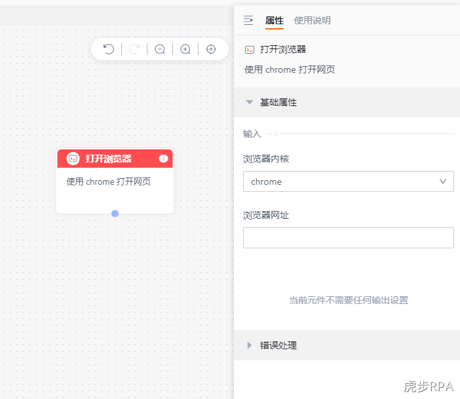Viewport: 460px width, 399px height.
Task: Click the 浏览器内核 label
Action: pos(266,159)
